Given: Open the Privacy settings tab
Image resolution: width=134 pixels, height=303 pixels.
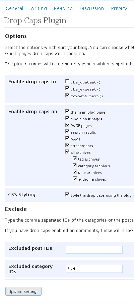Looking at the screenshot, I should pyautogui.click(x=119, y=8).
